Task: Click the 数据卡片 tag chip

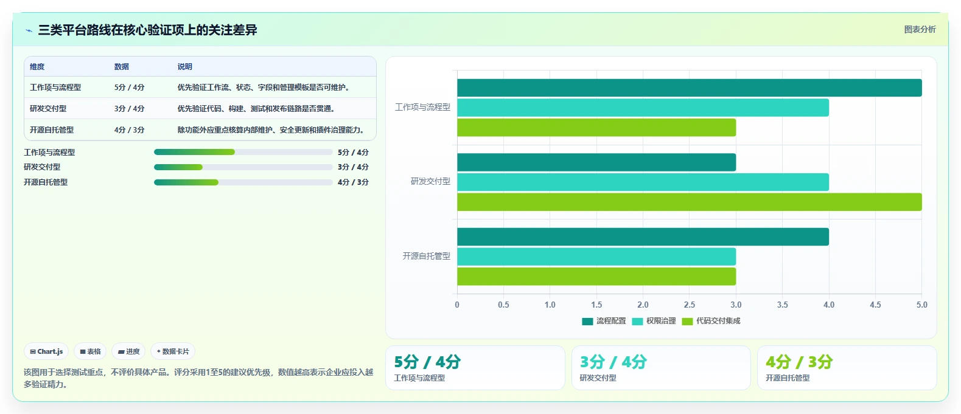Action: (x=173, y=351)
